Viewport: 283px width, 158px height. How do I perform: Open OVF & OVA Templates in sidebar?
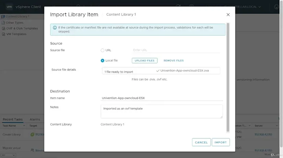click(x=22, y=29)
